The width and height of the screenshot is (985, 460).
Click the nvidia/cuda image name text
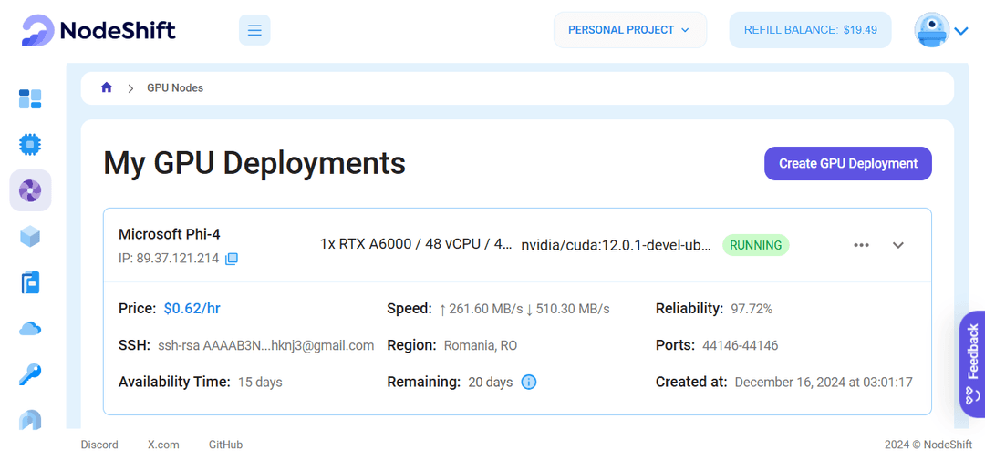coord(617,245)
